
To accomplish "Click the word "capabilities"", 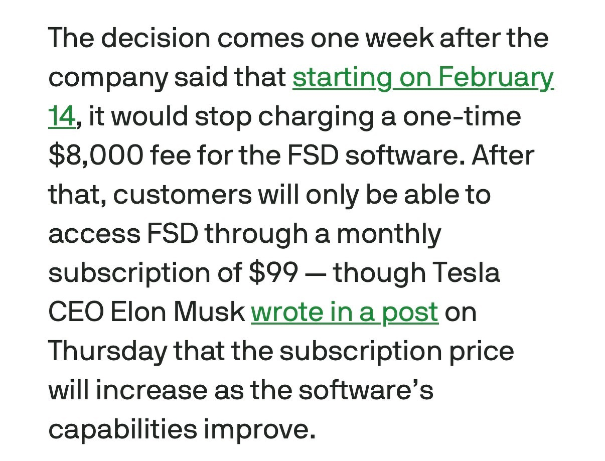I will click(x=122, y=429).
